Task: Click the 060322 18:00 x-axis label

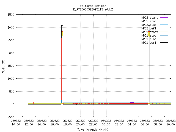Action: (67, 123)
